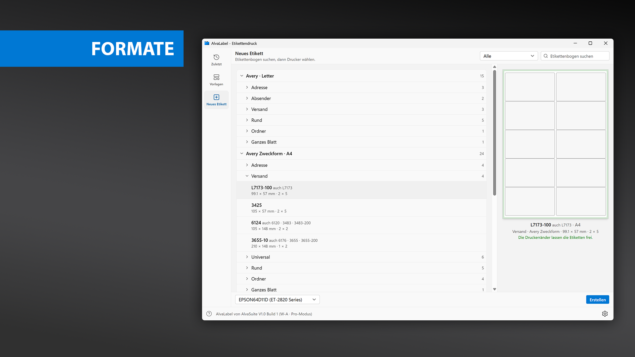635x357 pixels.
Task: Expand Adresse under Avery Letter
Action: point(247,87)
